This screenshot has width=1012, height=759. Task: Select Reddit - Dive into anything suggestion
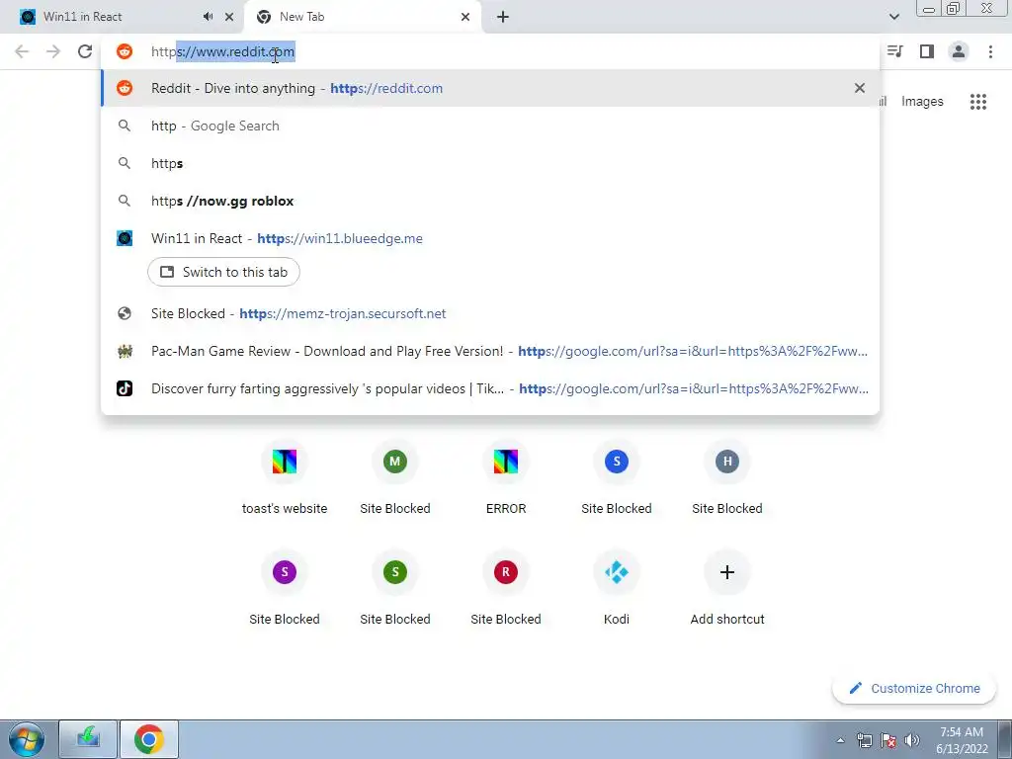point(490,88)
